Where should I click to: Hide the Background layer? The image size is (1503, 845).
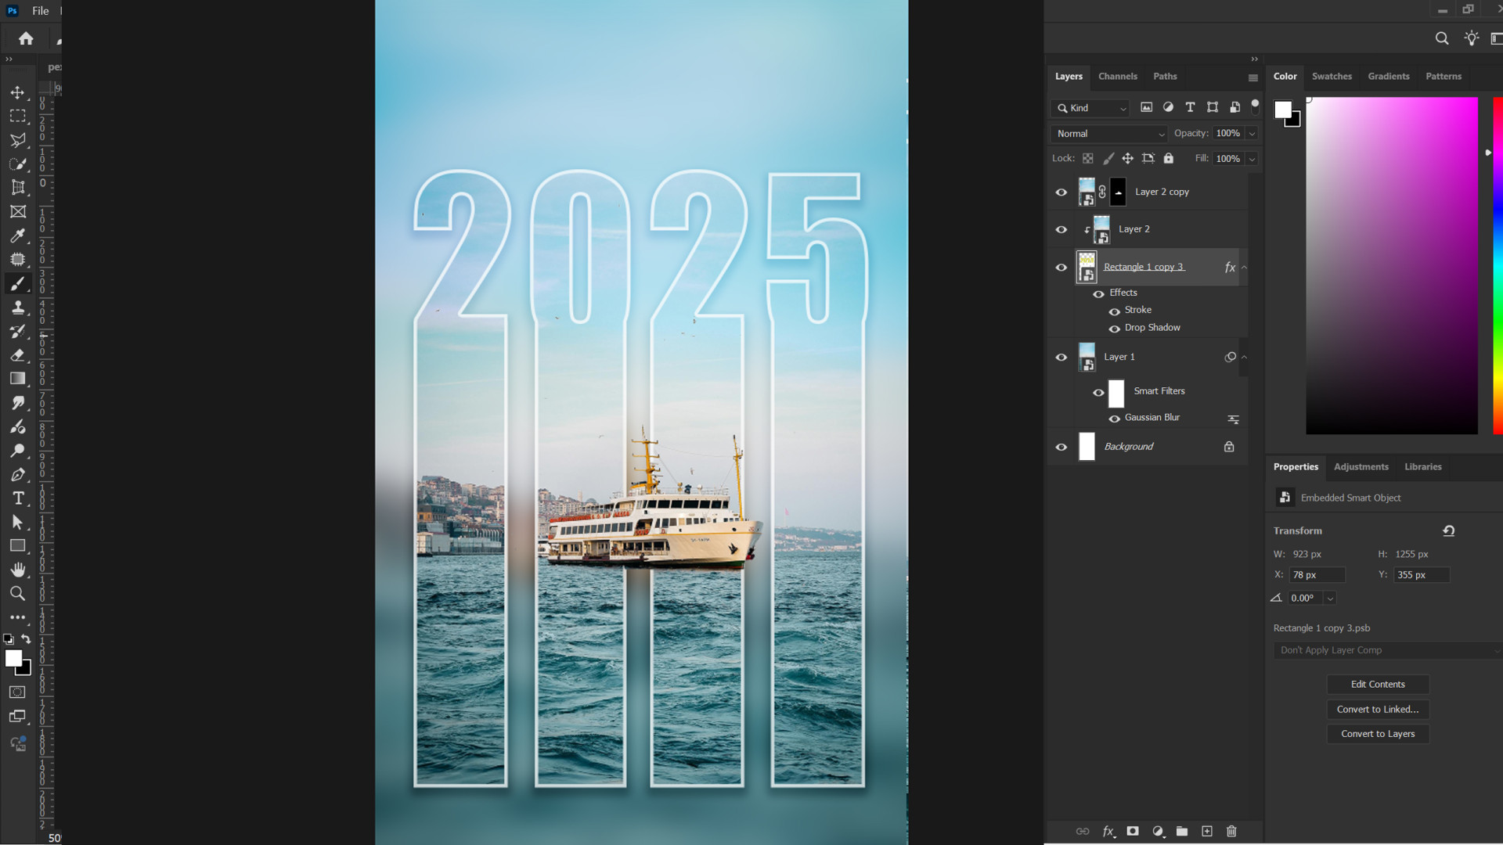[1061, 447]
